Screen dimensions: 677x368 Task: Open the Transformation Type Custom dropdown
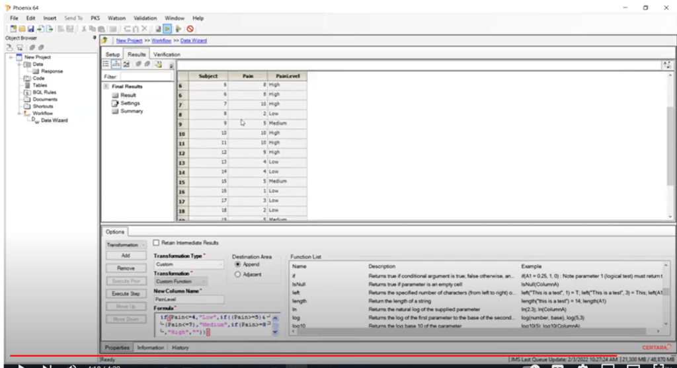[x=188, y=264]
